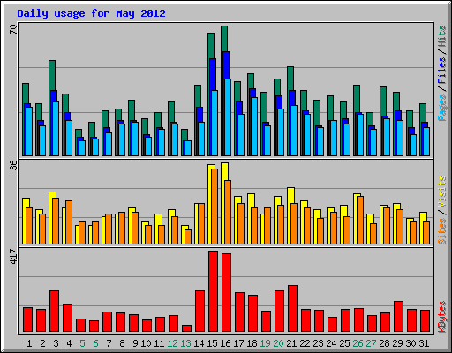Click green weekend day label 20
The height and width of the screenshot is (353, 452).
pos(278,343)
